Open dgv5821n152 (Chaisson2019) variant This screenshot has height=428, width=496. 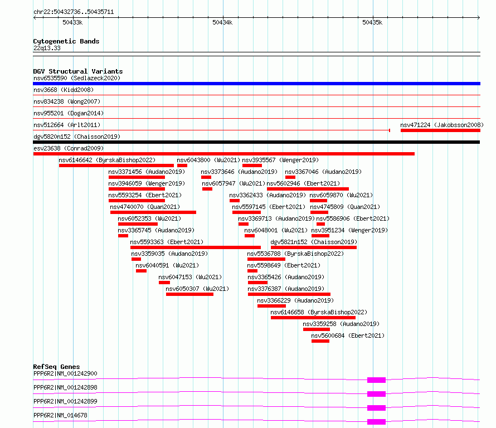click(314, 242)
